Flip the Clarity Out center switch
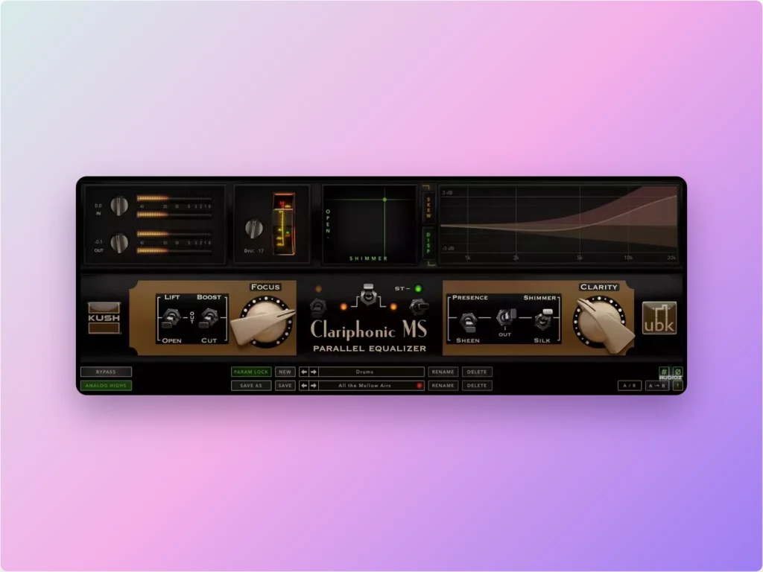This screenshot has height=572, width=763. point(506,317)
